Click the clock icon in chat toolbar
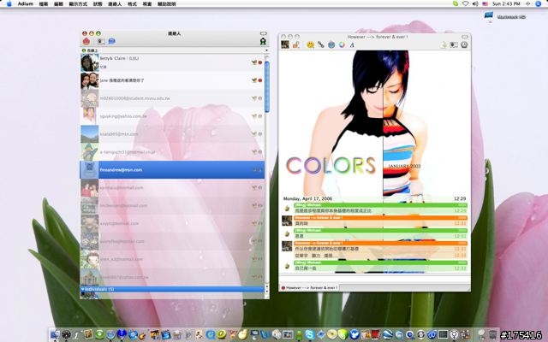 coord(464,44)
